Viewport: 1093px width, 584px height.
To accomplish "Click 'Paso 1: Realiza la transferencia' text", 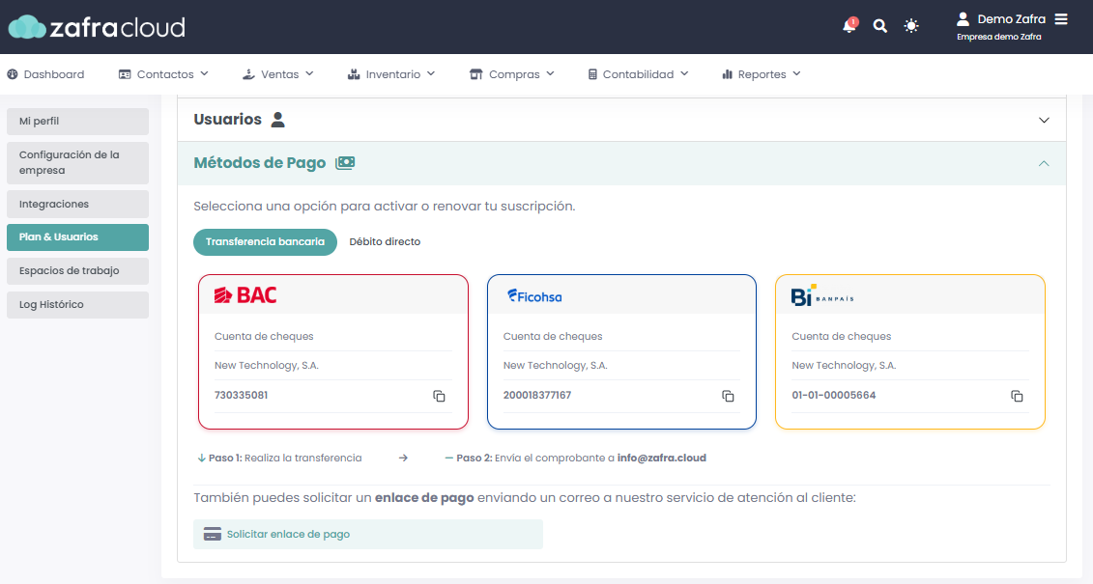I will (285, 458).
